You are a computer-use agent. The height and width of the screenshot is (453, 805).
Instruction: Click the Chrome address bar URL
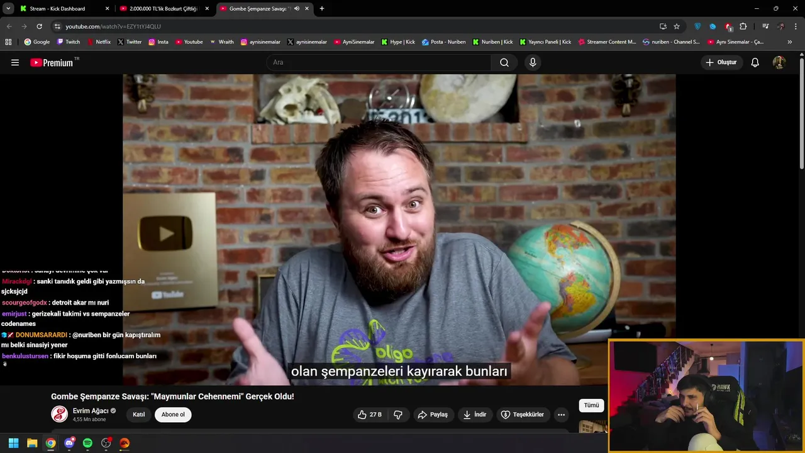tap(113, 26)
